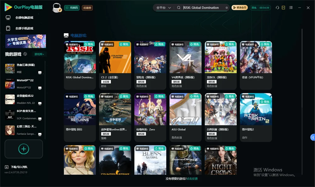Click the search magnifier icon
This screenshot has height=187, width=315.
(179, 8)
